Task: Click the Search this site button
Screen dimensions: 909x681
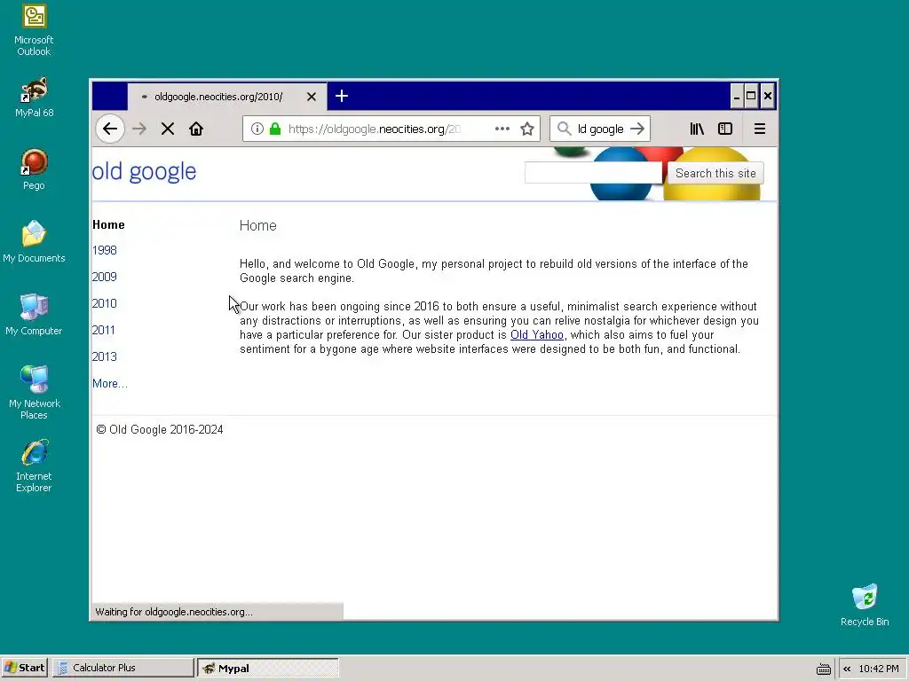Action: click(x=715, y=173)
